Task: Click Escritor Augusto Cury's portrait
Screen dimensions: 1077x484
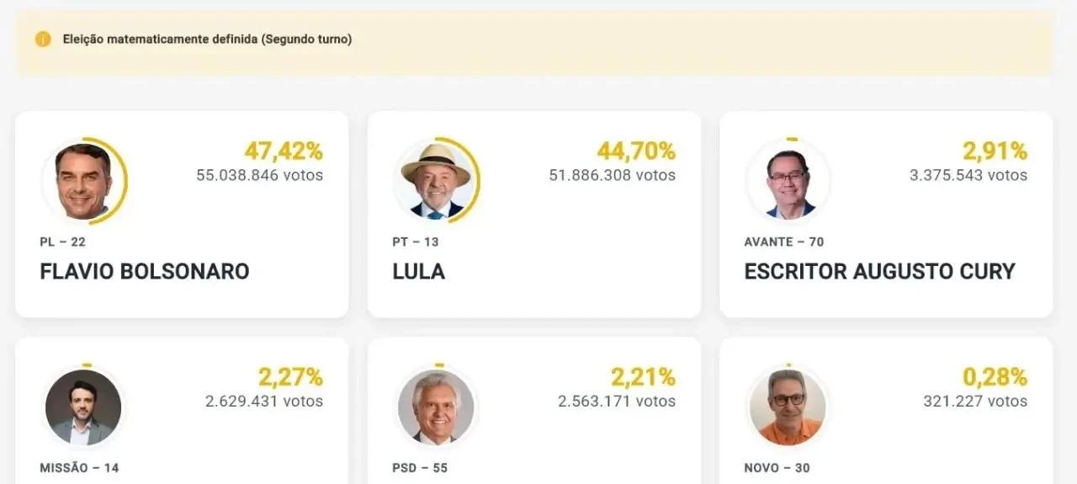Action: pyautogui.click(x=788, y=181)
